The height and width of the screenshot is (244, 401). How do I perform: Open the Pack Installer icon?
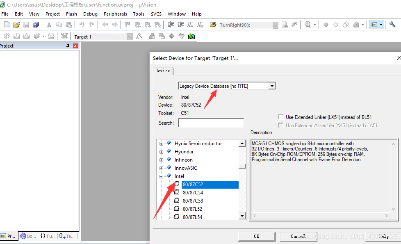click(x=191, y=36)
